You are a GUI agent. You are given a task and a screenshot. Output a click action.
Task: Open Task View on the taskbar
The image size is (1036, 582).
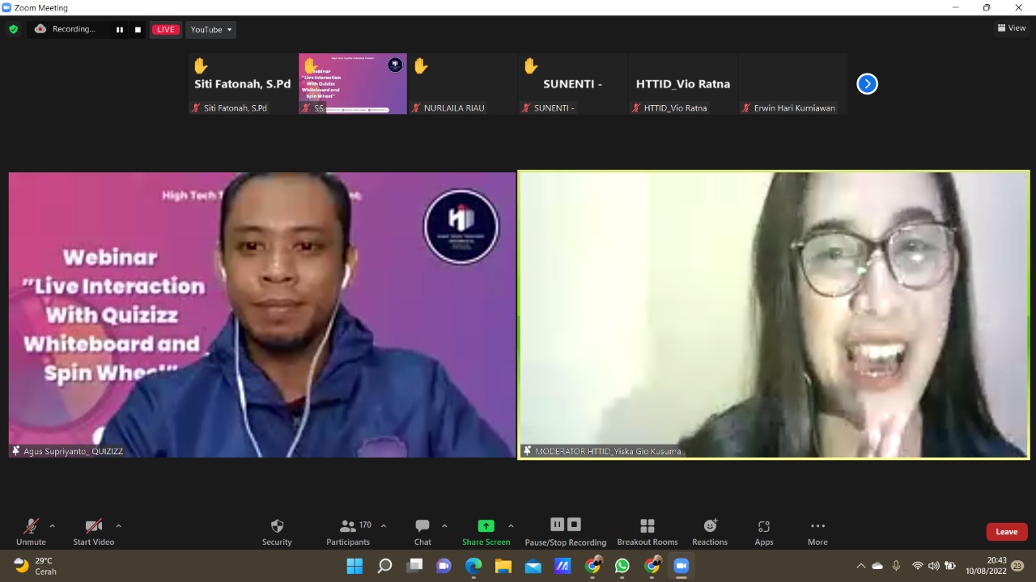pos(414,566)
